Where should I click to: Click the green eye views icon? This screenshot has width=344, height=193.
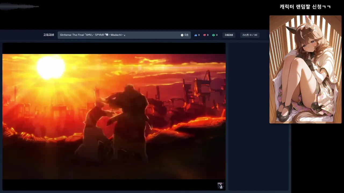click(x=213, y=35)
